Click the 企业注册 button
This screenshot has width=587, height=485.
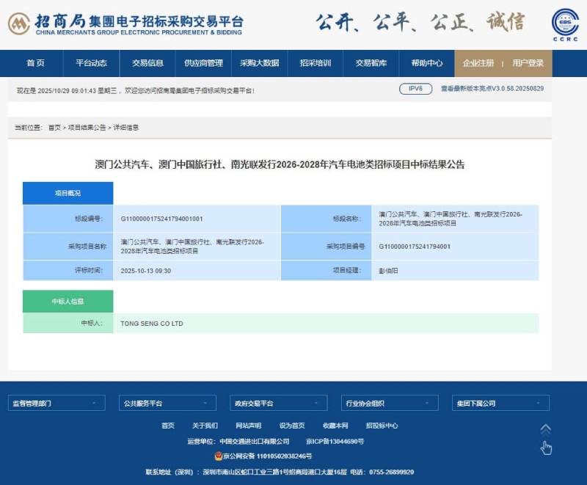tap(478, 63)
